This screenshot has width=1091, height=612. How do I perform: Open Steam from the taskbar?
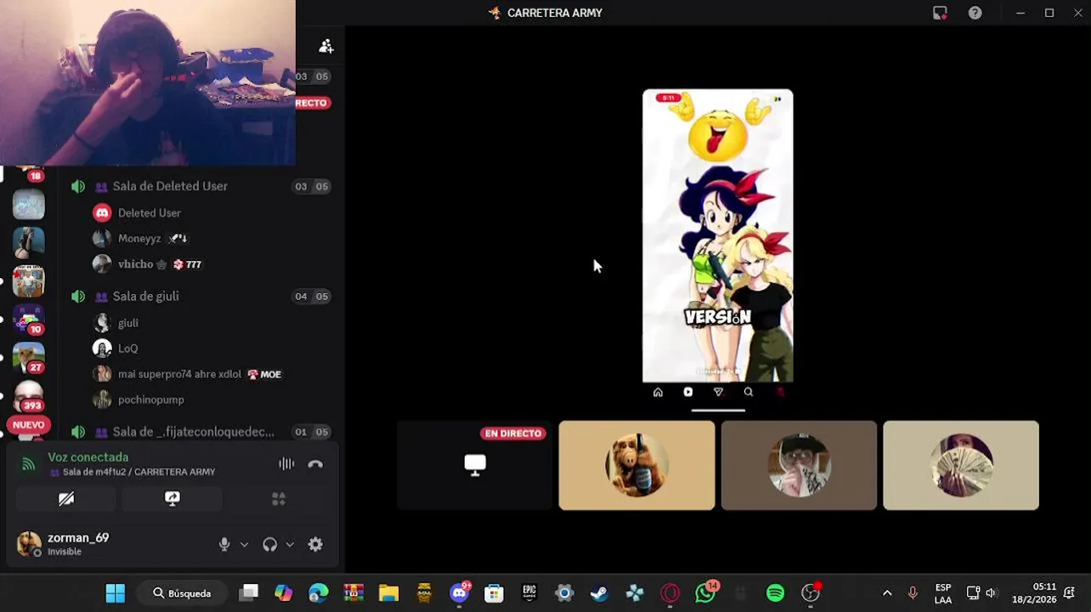[599, 593]
